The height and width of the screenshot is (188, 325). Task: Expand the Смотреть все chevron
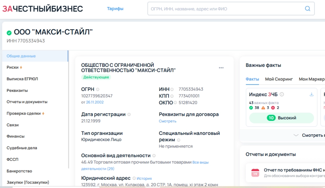pos(296,135)
